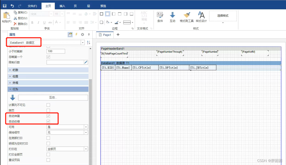Screen dimensions: 286x165
Task: Click the Save icon in title bar
Action: pos(5,6)
